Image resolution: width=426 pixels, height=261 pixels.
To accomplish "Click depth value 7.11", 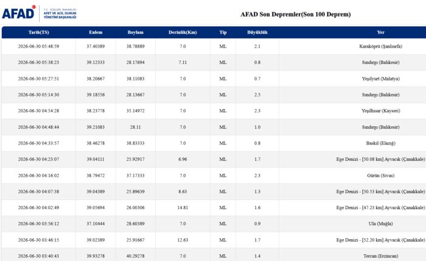I will tap(183, 62).
